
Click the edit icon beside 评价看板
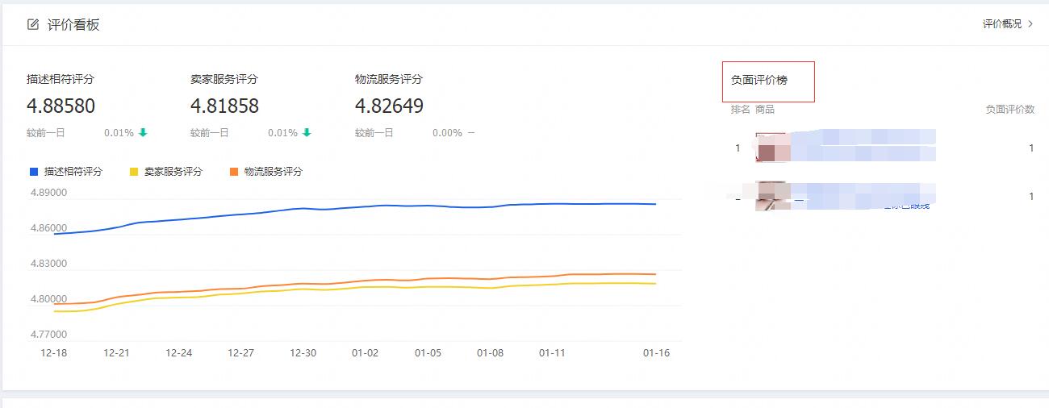[33, 24]
